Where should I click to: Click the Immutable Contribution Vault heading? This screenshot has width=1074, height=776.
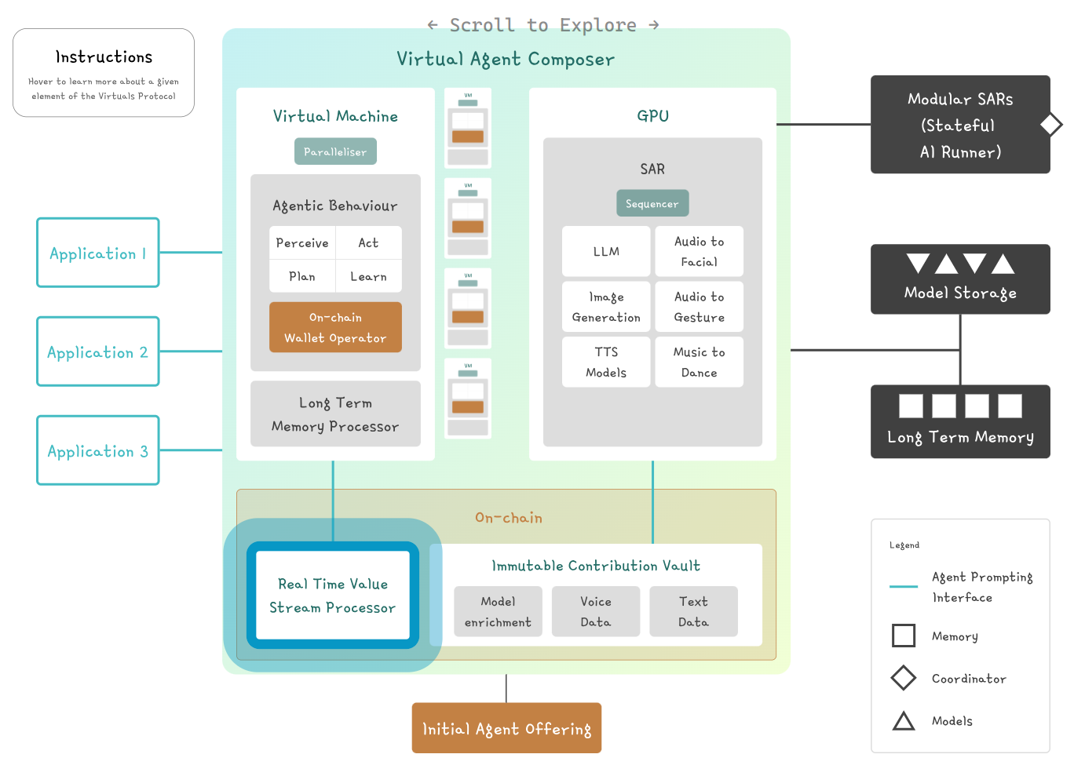tap(596, 566)
